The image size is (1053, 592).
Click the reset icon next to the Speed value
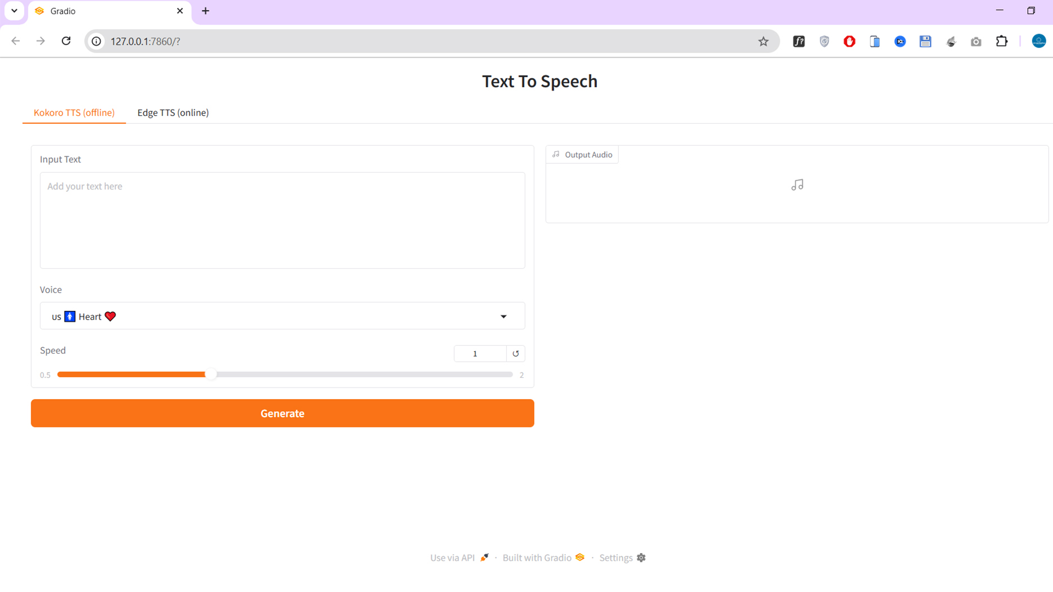(x=516, y=354)
